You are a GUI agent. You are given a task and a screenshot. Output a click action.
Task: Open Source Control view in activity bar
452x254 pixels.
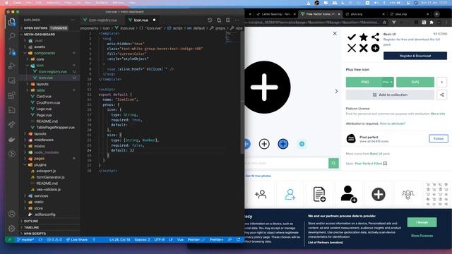click(12, 52)
